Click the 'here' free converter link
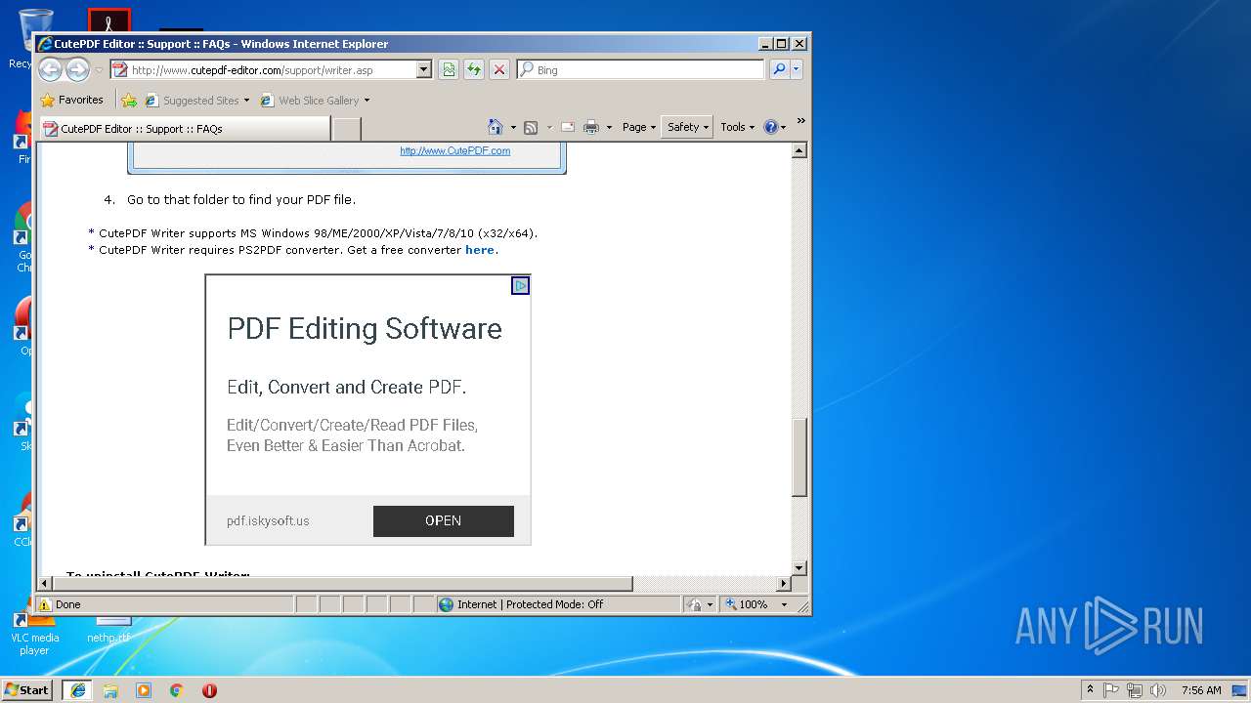This screenshot has width=1251, height=703. pyautogui.click(x=479, y=250)
